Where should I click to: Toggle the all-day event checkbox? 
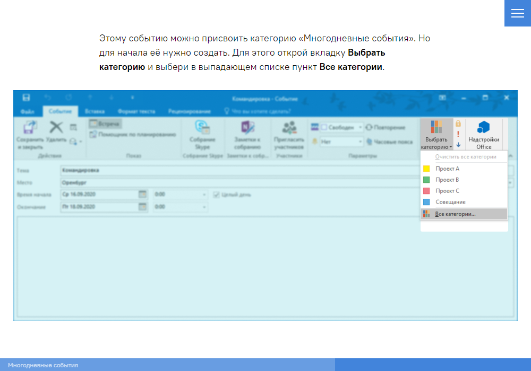pos(217,195)
